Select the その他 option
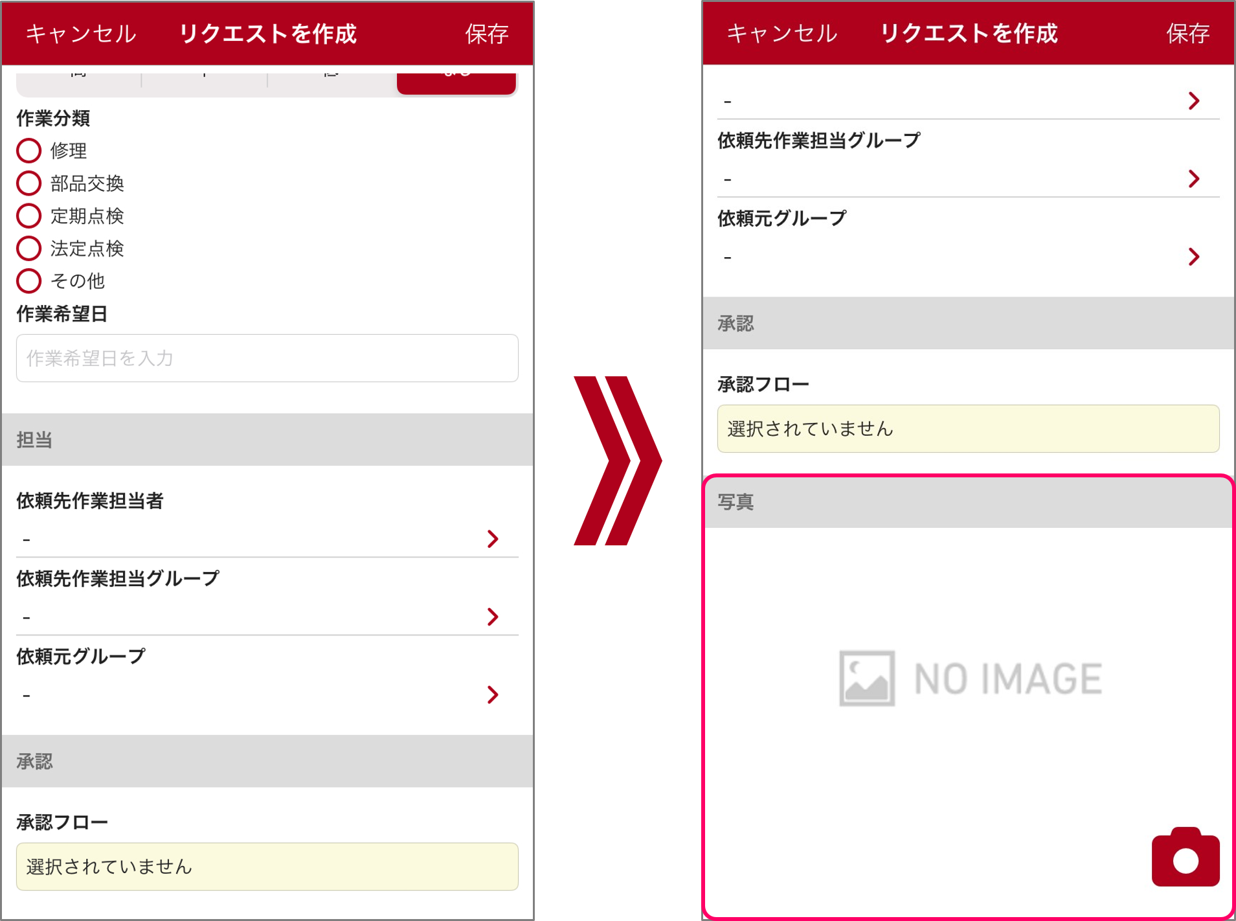 (x=28, y=281)
